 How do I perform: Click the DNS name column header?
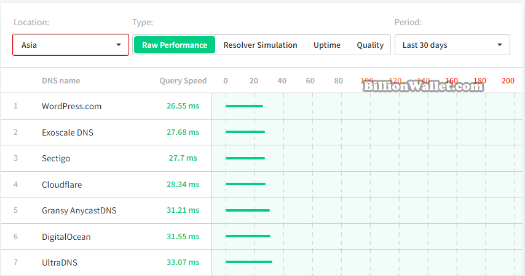(61, 80)
